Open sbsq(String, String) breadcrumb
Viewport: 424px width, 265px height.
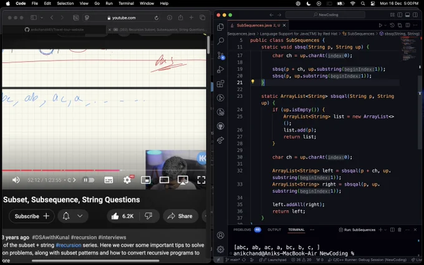400,34
